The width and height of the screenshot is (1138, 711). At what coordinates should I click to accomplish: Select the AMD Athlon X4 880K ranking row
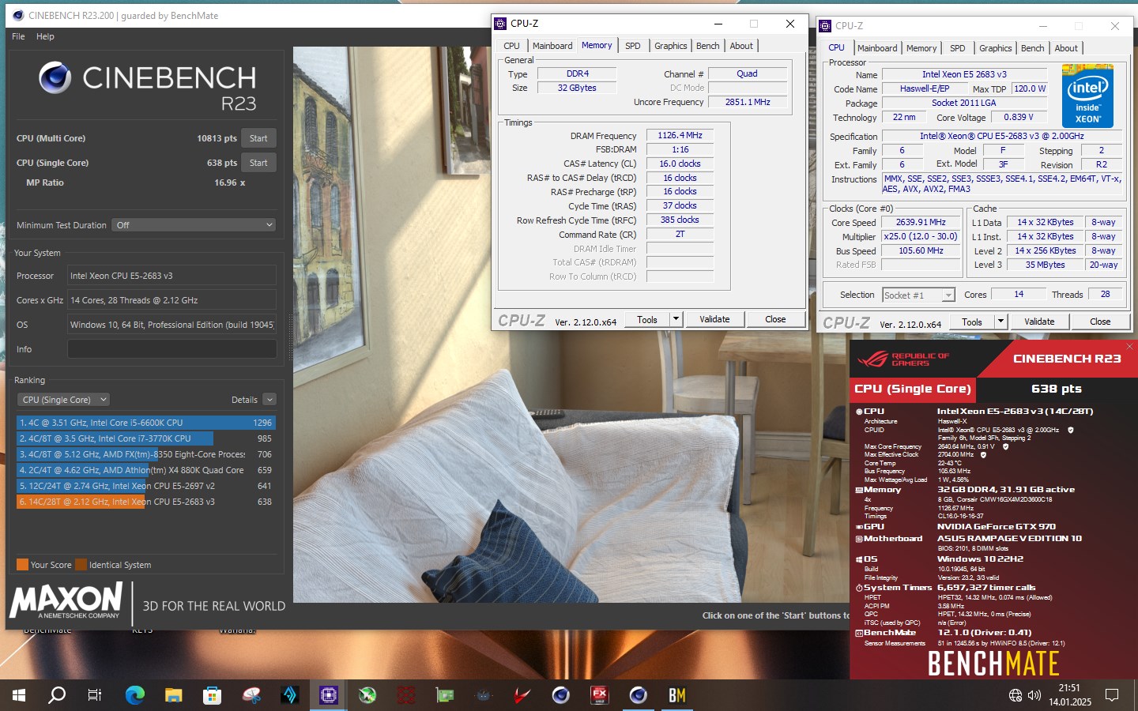(x=146, y=470)
